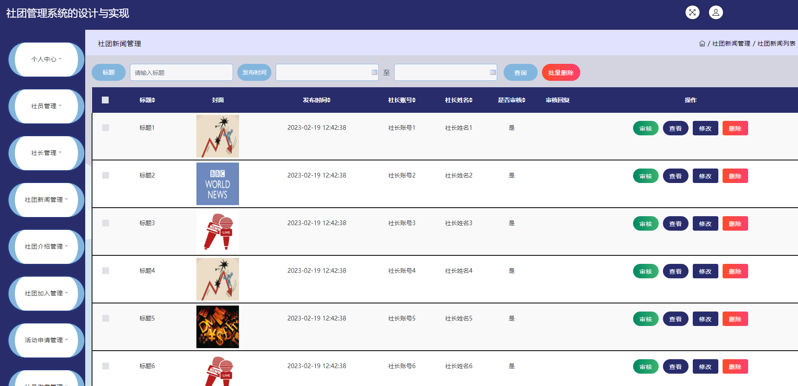Expand the 社团加入管理 sidebar menu
This screenshot has height=386, width=798.
tap(46, 294)
